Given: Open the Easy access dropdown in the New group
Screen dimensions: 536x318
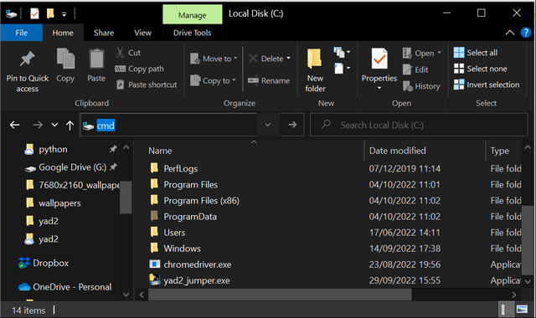Looking at the screenshot, I should [x=342, y=68].
